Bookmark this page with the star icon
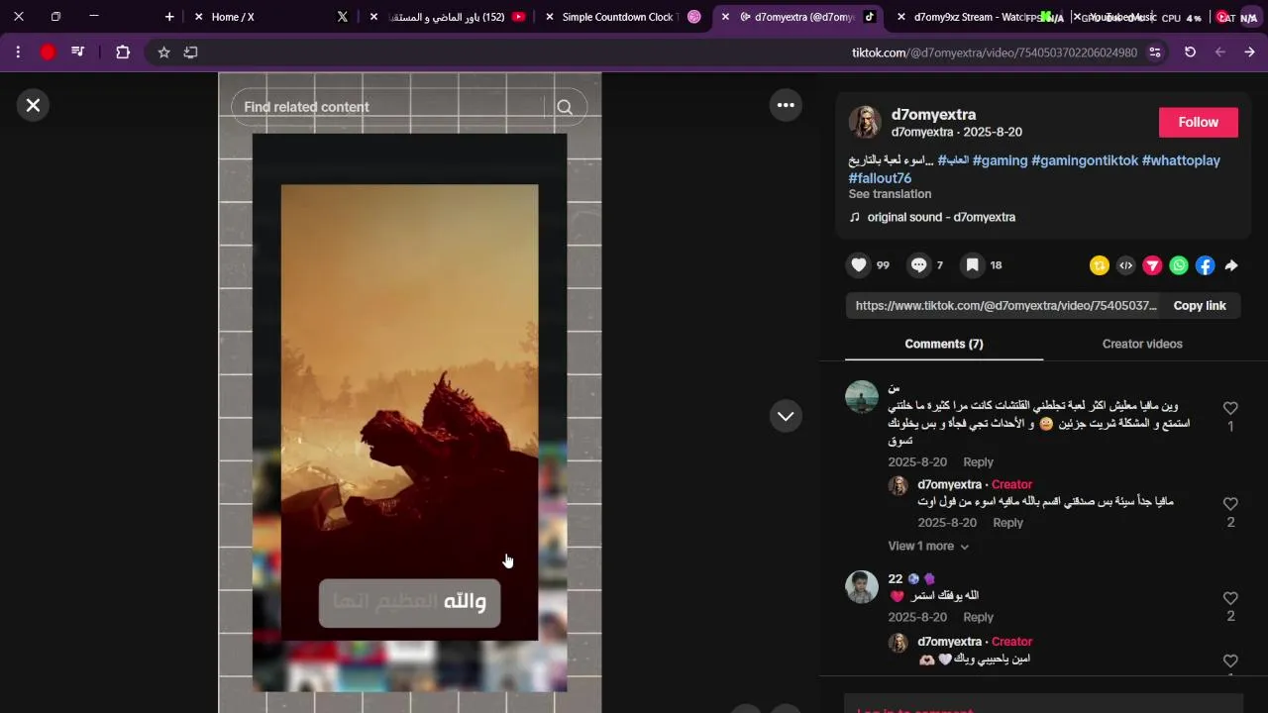The width and height of the screenshot is (1268, 713). 164,51
